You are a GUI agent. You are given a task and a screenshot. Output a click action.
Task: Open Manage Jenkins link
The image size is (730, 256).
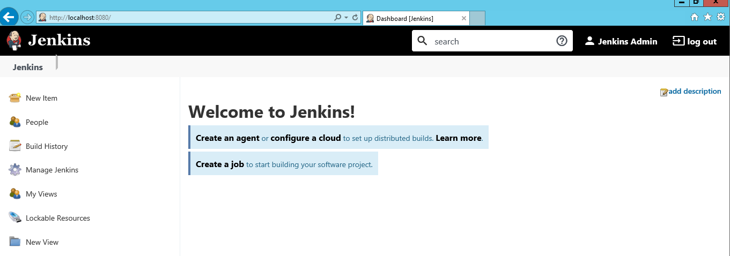[52, 170]
